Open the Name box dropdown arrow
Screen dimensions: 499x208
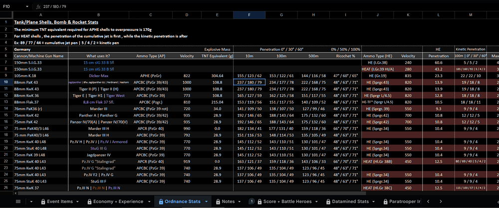(x=27, y=6)
